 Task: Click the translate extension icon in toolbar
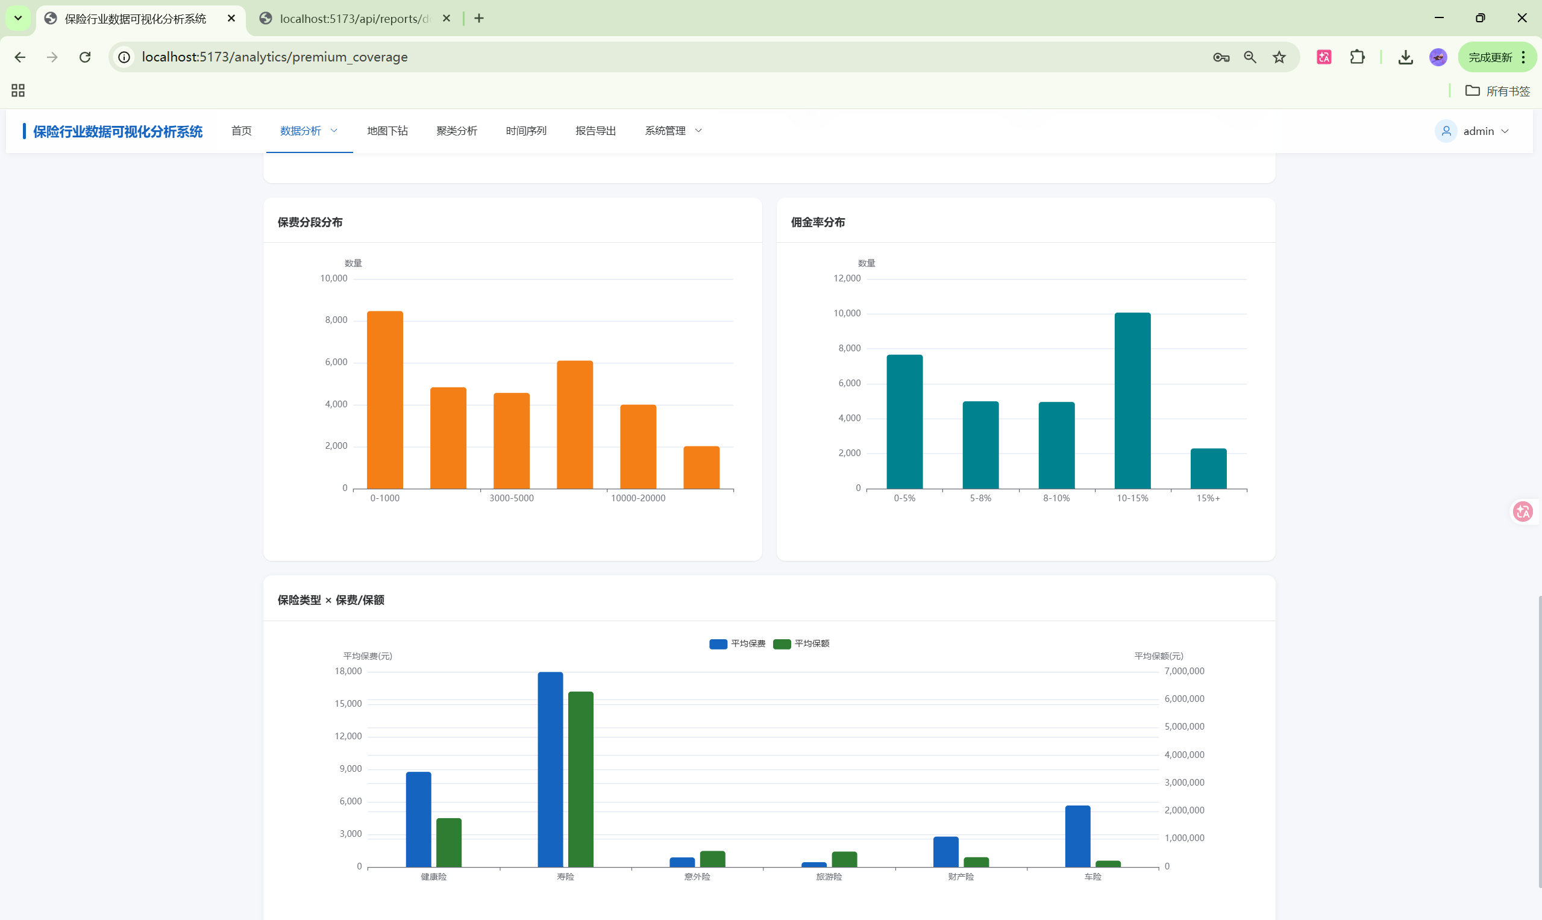coord(1324,57)
